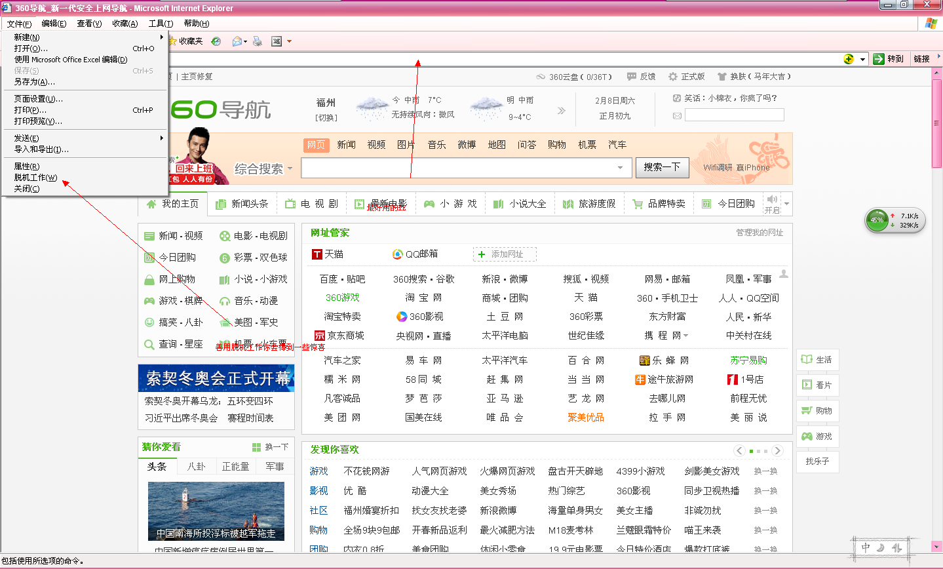Click the 切换 city switch link under 福州

[326, 117]
